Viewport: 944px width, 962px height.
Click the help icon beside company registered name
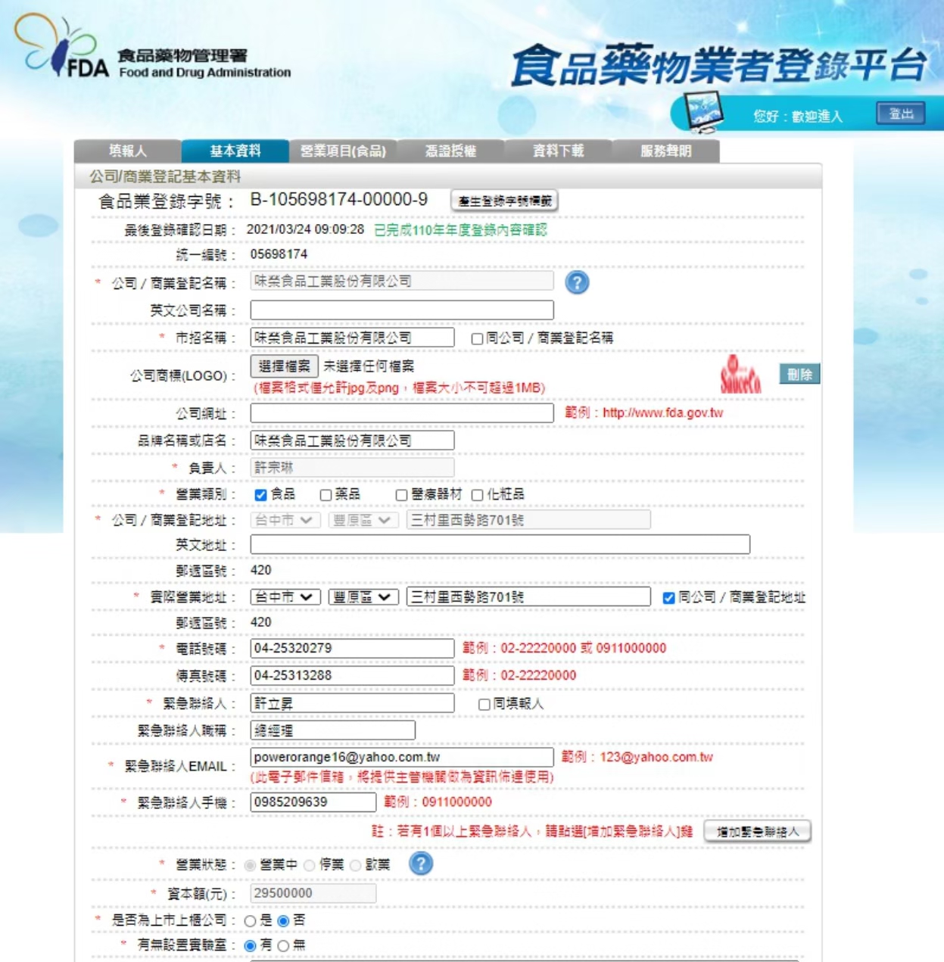point(577,282)
